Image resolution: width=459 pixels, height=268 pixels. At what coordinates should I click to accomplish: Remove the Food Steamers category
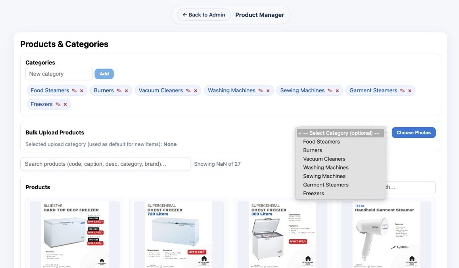[x=81, y=90]
